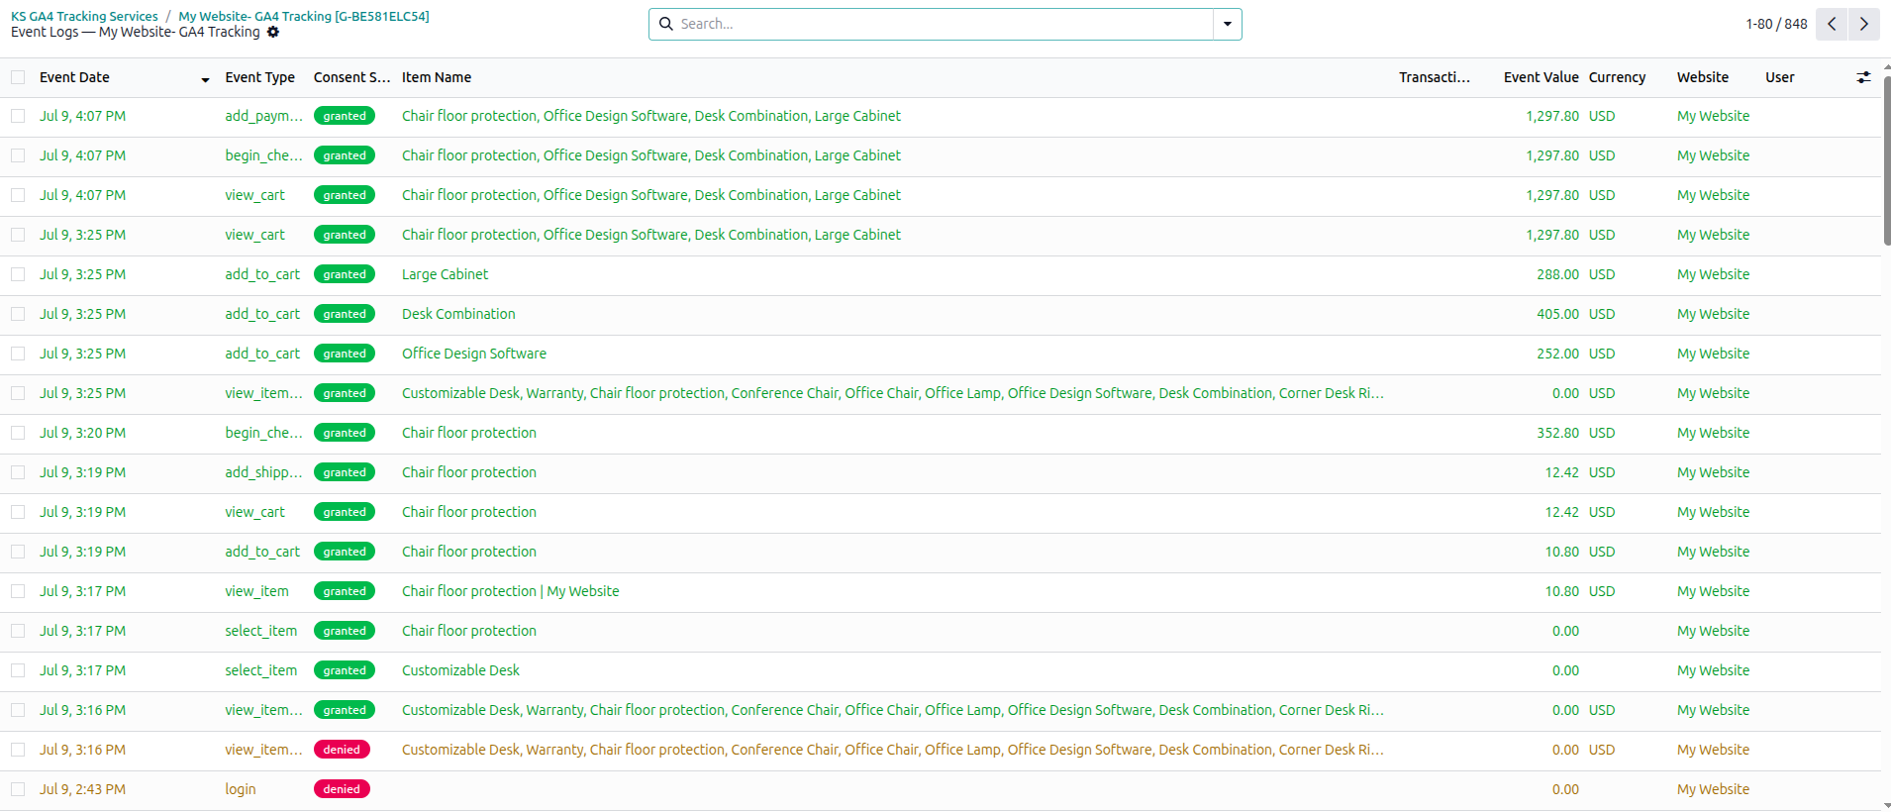Viewport: 1891px width, 812px height.
Task: Click the search magnifier icon
Action: pos(666,24)
